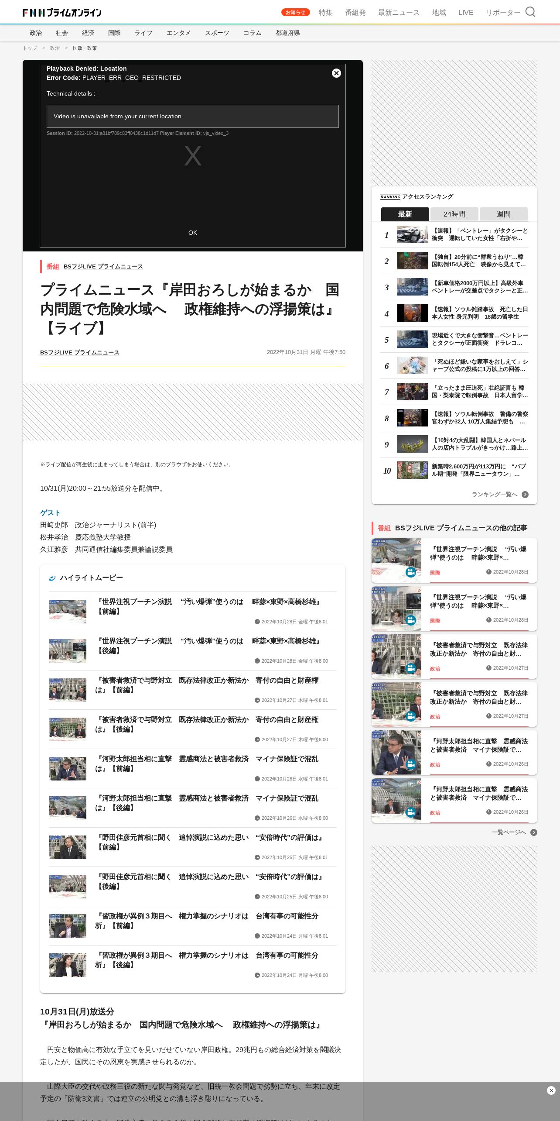The width and height of the screenshot is (560, 1121).
Task: Open ranking 3 thumbnail 高級外車ベントレー
Action: [412, 287]
